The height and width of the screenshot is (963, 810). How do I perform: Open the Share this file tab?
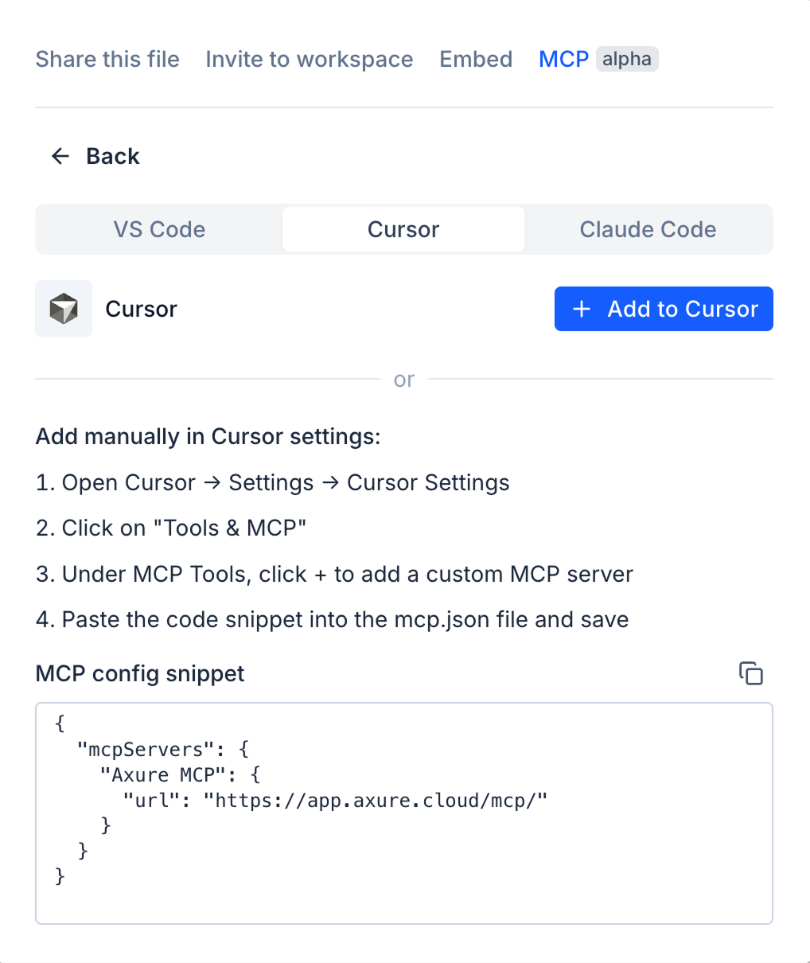[107, 59]
